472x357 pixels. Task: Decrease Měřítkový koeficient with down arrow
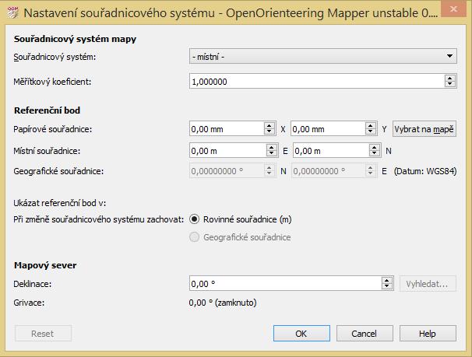450,84
